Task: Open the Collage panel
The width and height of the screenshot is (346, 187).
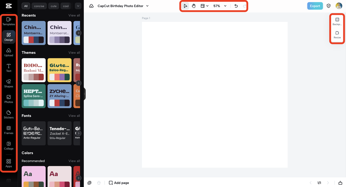Action: coord(9,146)
